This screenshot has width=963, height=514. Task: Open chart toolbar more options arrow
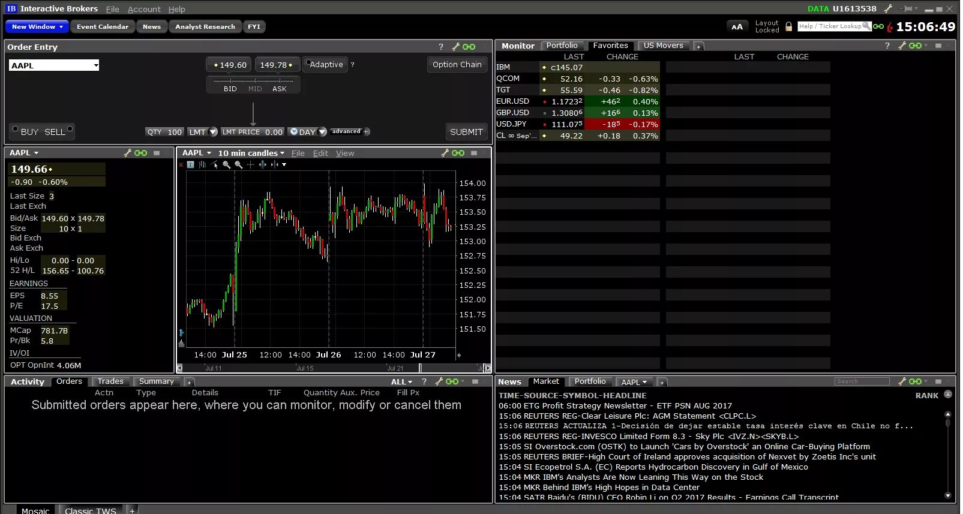[x=284, y=164]
